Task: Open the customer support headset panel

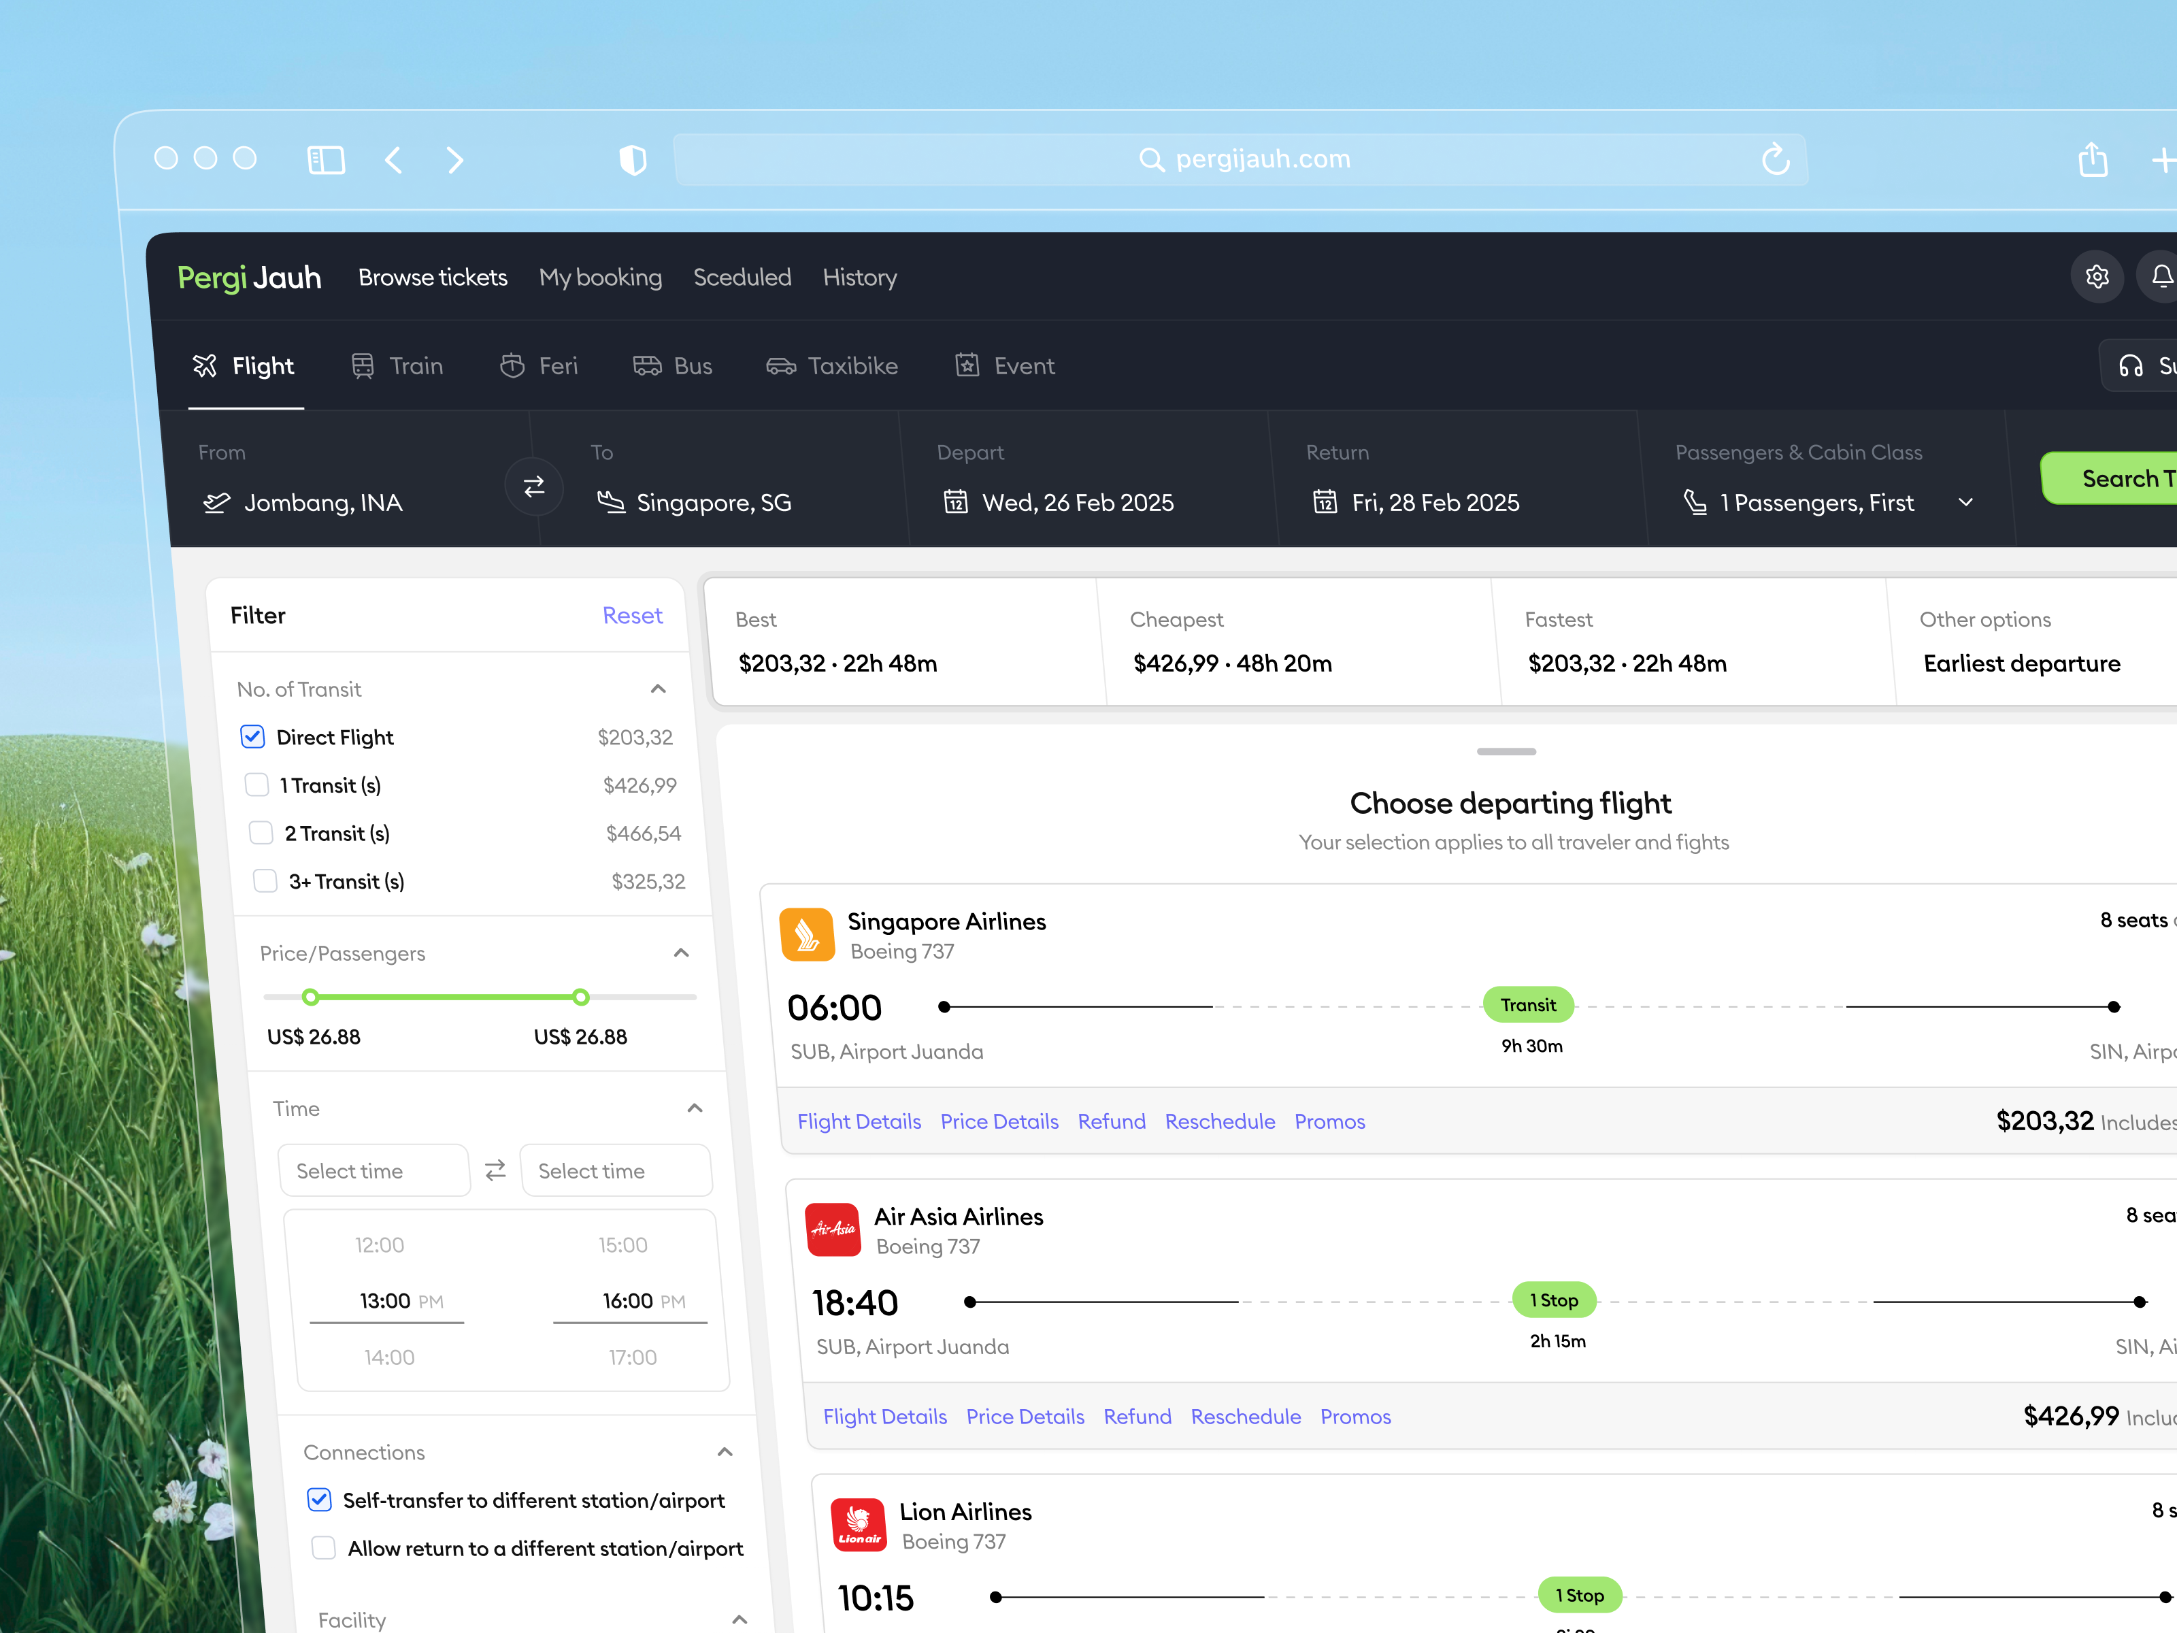Action: [x=2131, y=365]
